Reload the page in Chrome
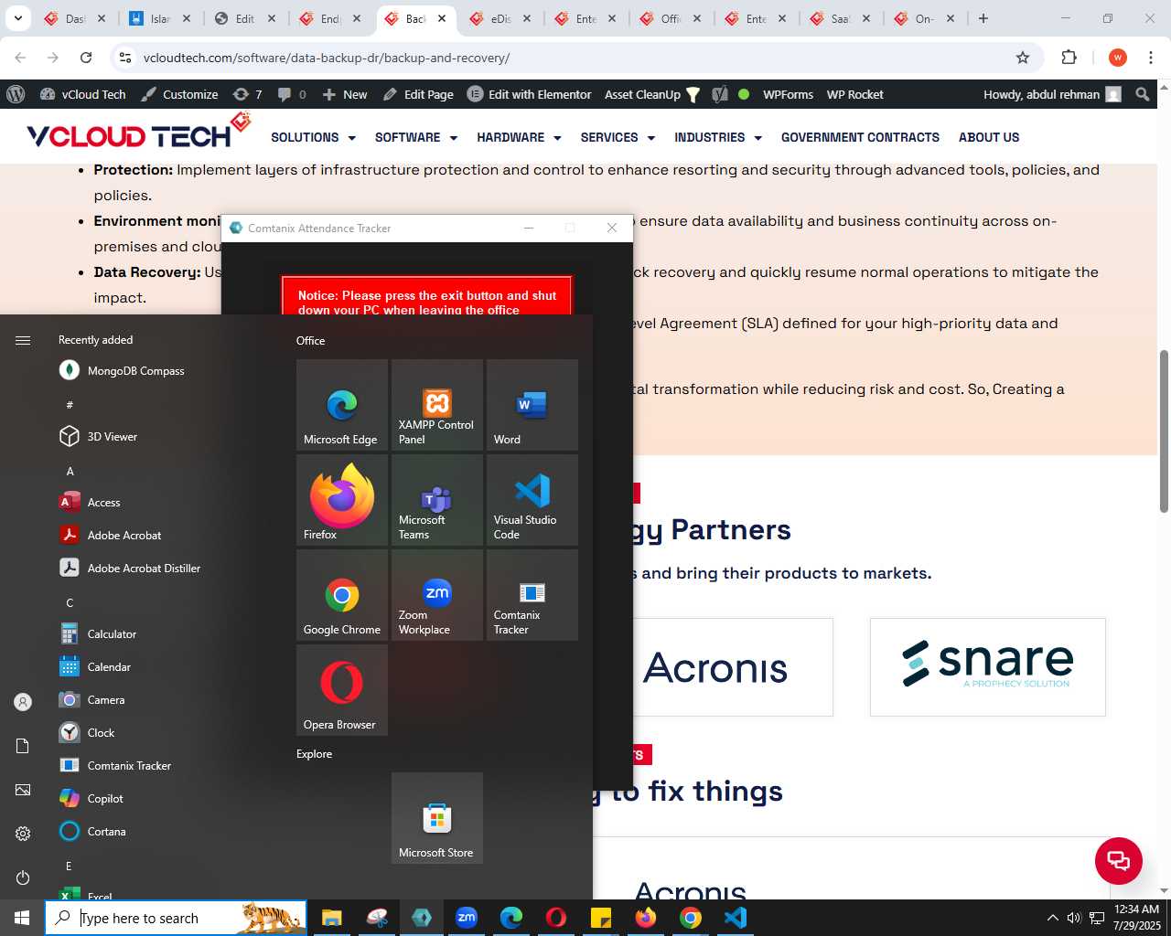 (x=86, y=58)
